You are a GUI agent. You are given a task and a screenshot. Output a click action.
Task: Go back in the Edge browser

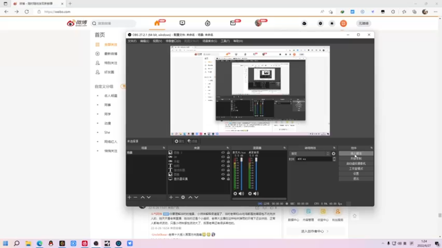tap(7, 12)
